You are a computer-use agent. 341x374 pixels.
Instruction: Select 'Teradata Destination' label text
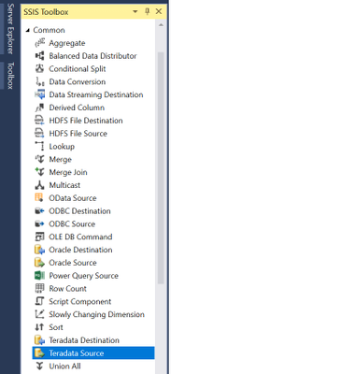(84, 340)
